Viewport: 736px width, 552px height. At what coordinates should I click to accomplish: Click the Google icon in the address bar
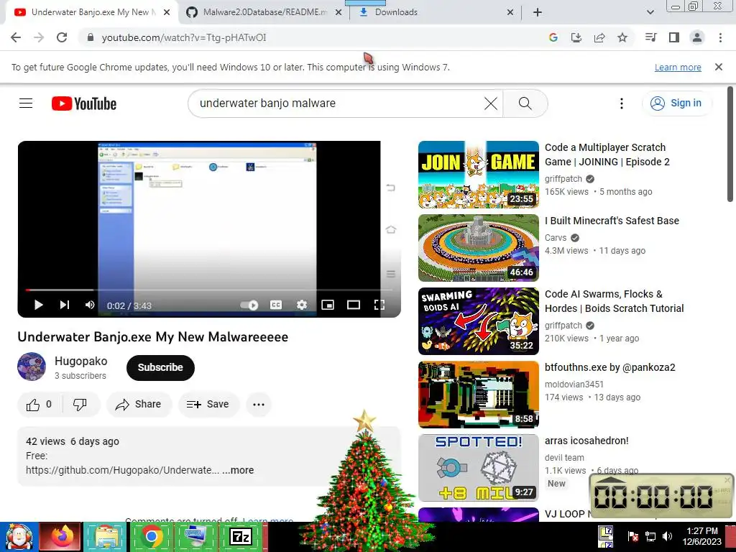pyautogui.click(x=553, y=37)
